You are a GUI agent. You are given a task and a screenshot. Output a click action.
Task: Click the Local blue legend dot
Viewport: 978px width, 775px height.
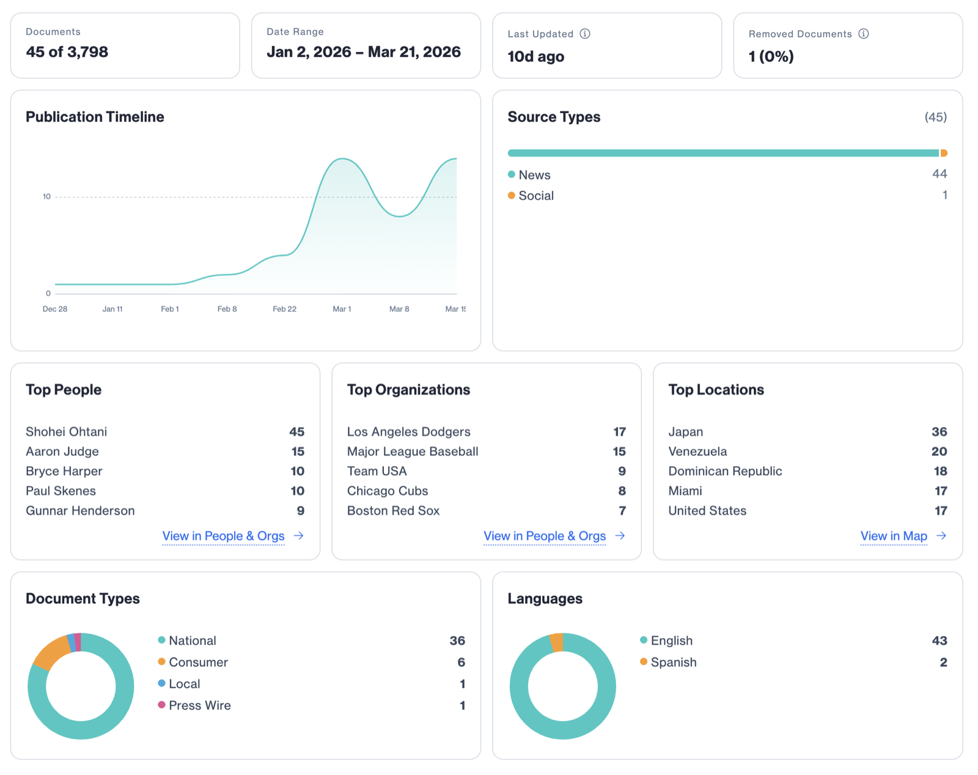point(162,683)
